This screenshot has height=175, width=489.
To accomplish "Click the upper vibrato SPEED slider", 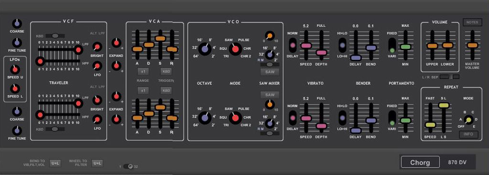I will click(x=306, y=45).
